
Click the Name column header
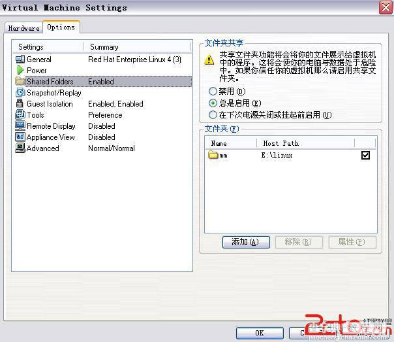pyautogui.click(x=231, y=143)
